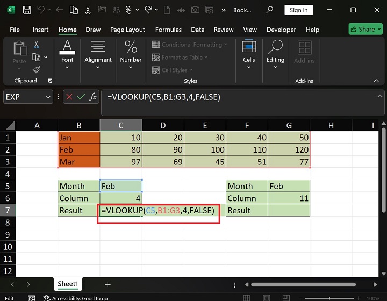Viewport: 387px width, 301px height.
Task: Select the Sheet1 tab
Action: [x=68, y=284]
